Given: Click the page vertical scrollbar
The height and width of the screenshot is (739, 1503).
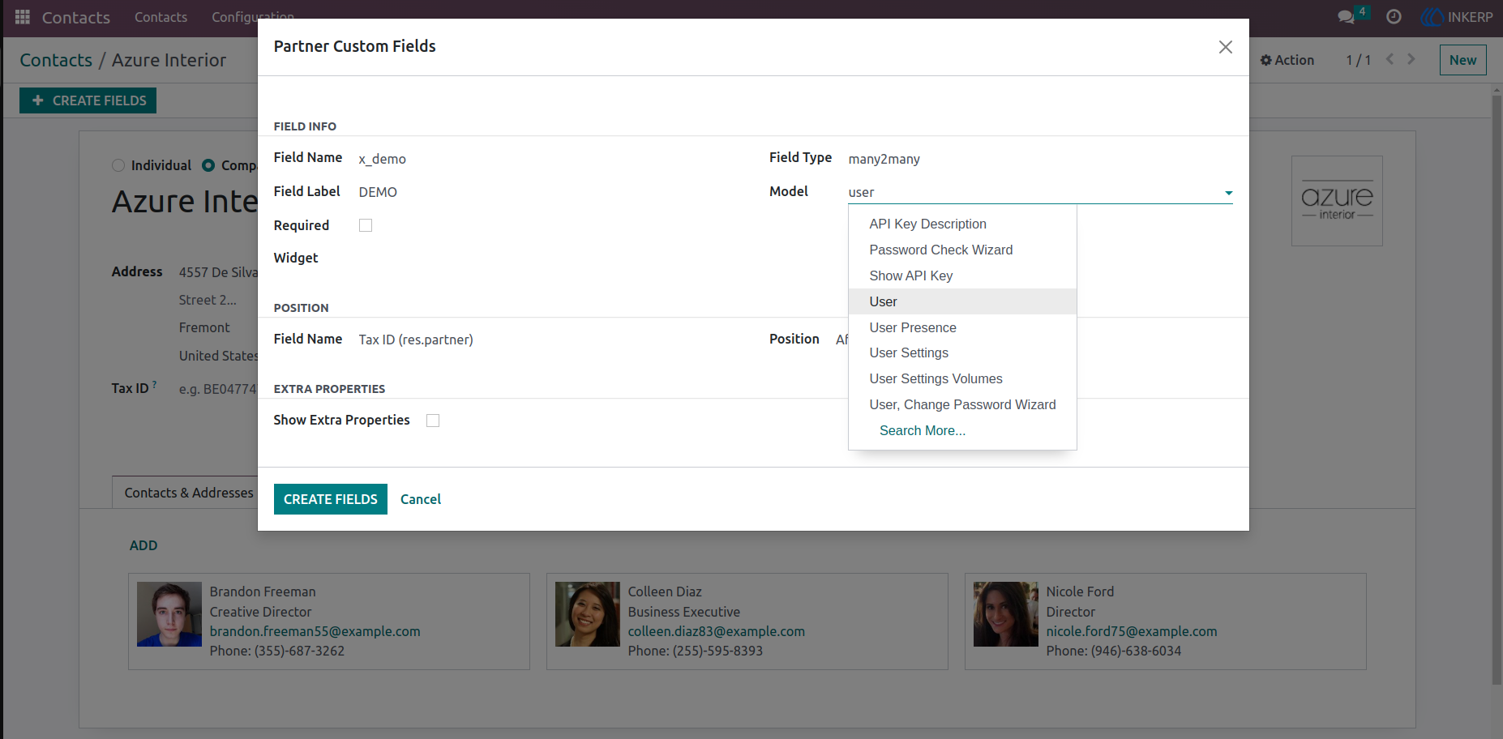Looking at the screenshot, I should pyautogui.click(x=1497, y=389).
